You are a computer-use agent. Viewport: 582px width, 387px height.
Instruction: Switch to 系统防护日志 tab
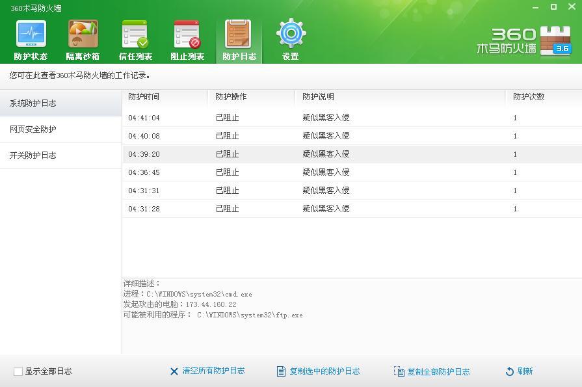[33, 103]
